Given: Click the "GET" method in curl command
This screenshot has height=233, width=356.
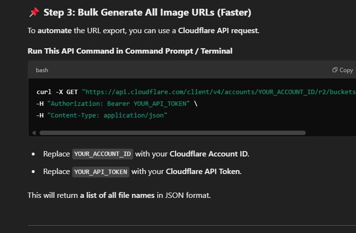Looking at the screenshot, I should (73, 92).
